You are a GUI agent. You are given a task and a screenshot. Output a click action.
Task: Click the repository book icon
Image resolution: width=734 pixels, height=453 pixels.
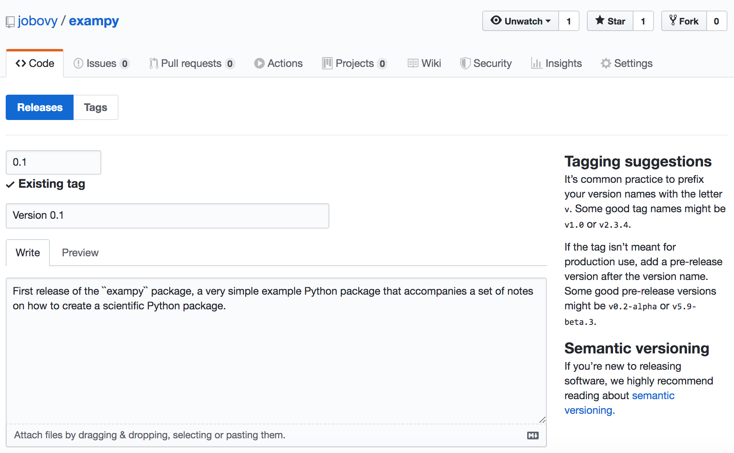pos(10,22)
